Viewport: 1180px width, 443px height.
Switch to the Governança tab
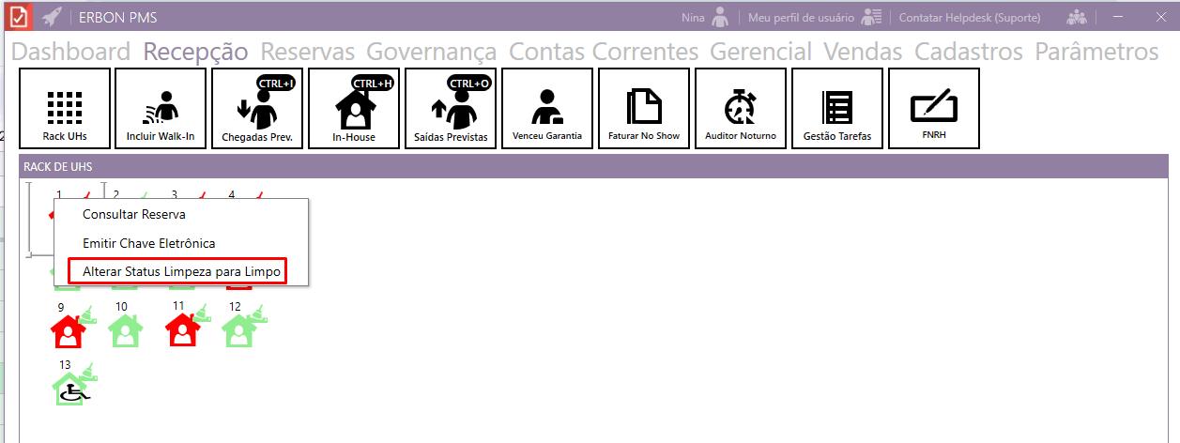pos(431,52)
